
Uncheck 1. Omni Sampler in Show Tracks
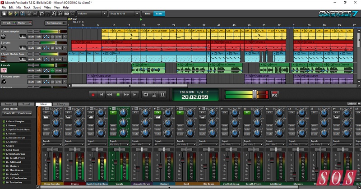4,121
